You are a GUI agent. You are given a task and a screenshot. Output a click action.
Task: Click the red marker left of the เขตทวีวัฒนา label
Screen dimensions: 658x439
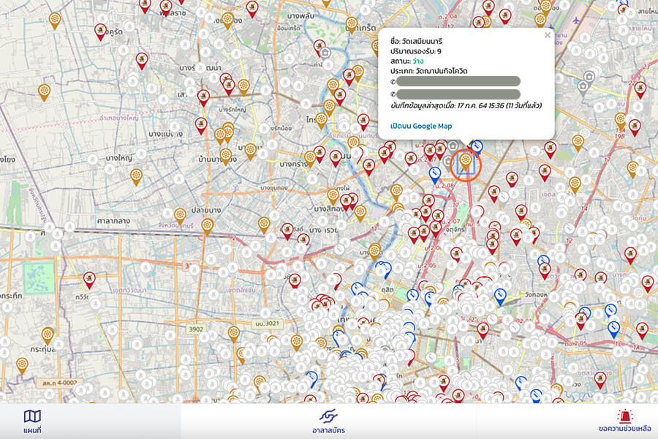pos(88,279)
